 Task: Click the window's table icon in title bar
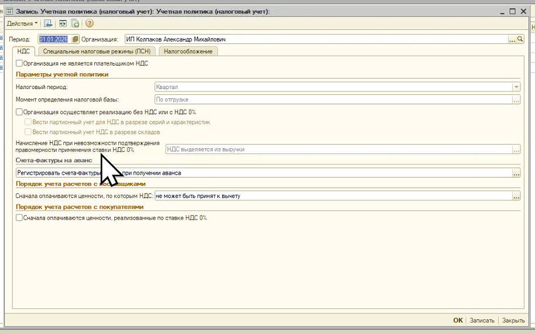9,11
